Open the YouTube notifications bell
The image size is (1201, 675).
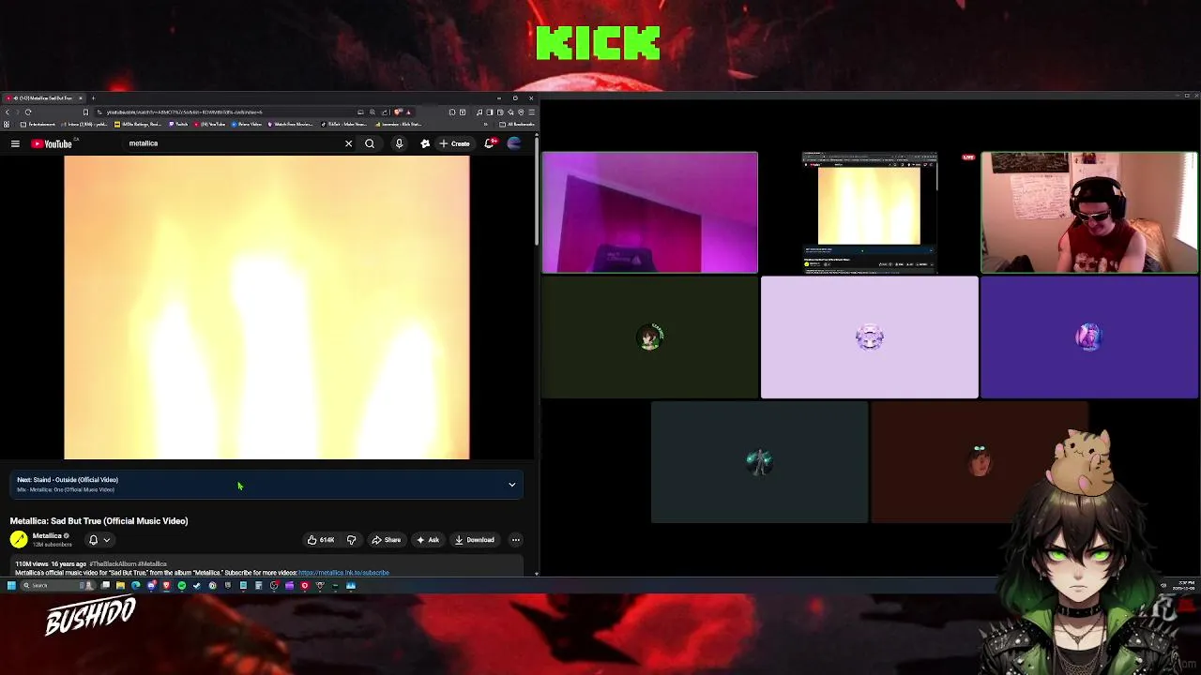coord(489,143)
